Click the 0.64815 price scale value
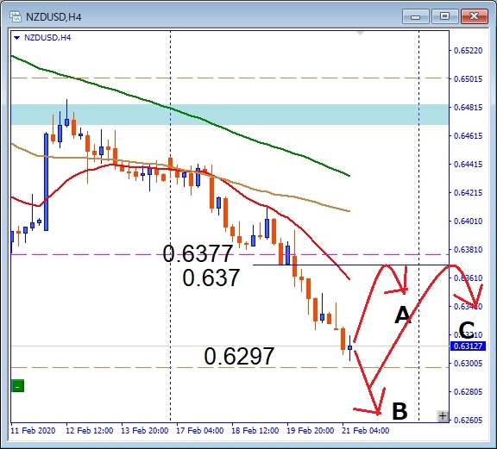The height and width of the screenshot is (449, 497). 469,108
